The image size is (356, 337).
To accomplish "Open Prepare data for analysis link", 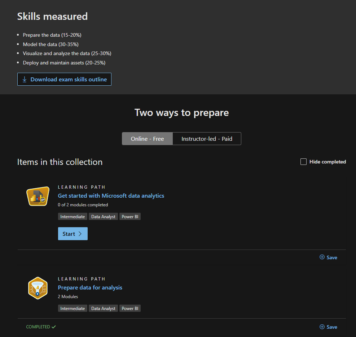I will [x=90, y=287].
